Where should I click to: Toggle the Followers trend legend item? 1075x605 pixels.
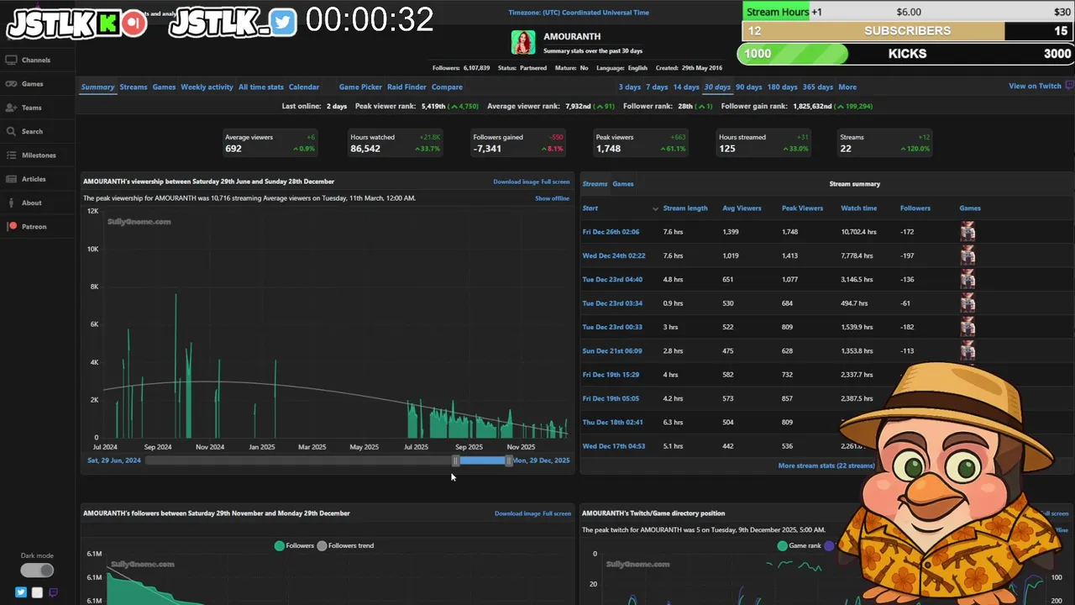344,545
